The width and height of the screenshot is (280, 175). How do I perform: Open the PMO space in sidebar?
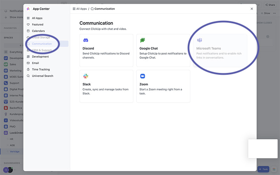[x=13, y=127]
